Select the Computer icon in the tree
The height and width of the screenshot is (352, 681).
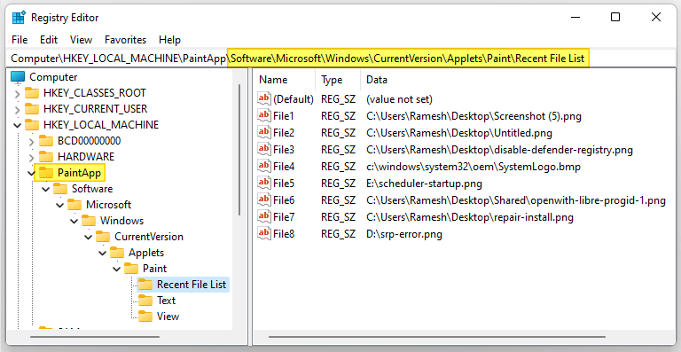pyautogui.click(x=18, y=77)
